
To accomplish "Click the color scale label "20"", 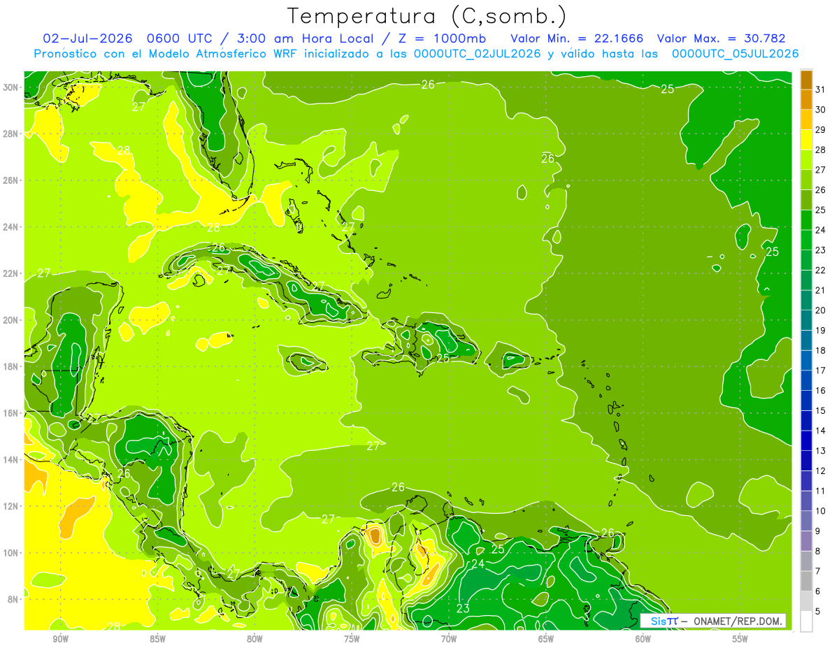I will 821,310.
